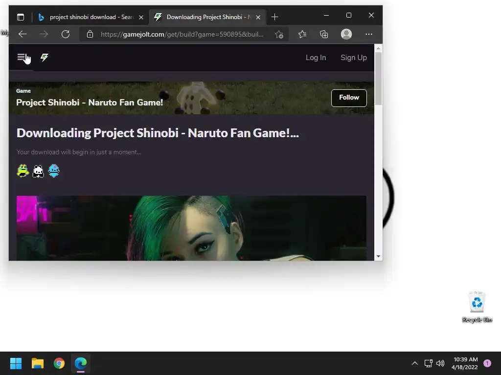This screenshot has height=375, width=501.
Task: Close the Downloading Project Shinobi tab
Action: tap(258, 17)
